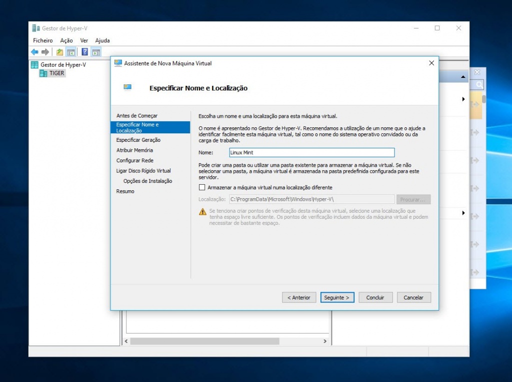Screen dimensions: 512x382
Task: Open the 'Configurar Rede' wizard step
Action: click(135, 160)
